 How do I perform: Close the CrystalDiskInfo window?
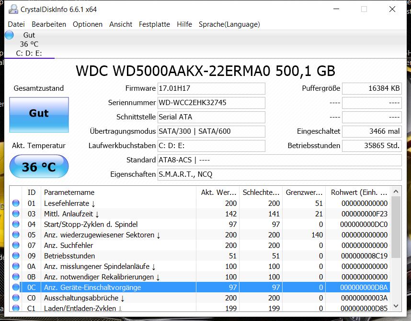pos(392,9)
